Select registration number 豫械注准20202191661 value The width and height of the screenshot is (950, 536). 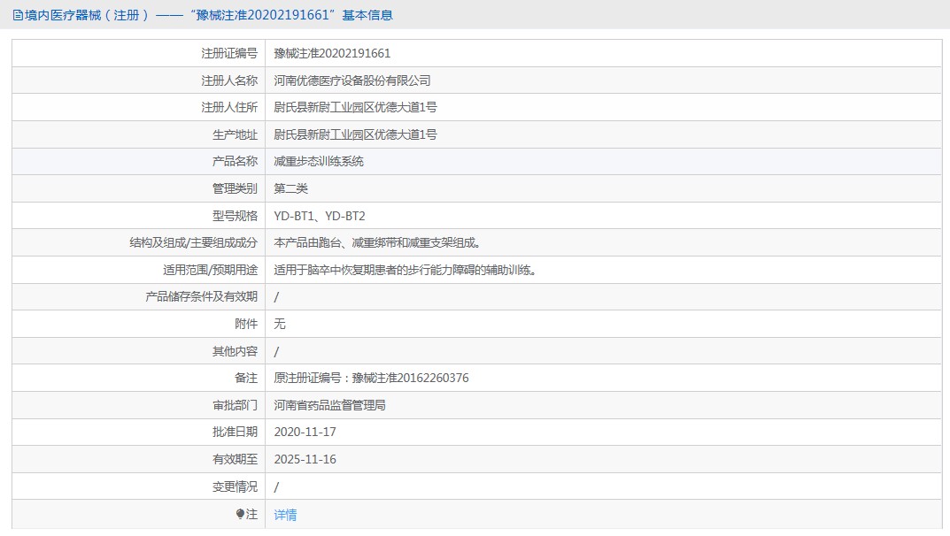point(332,53)
